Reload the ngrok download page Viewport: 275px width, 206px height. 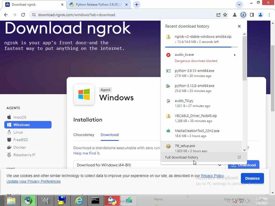point(23,15)
